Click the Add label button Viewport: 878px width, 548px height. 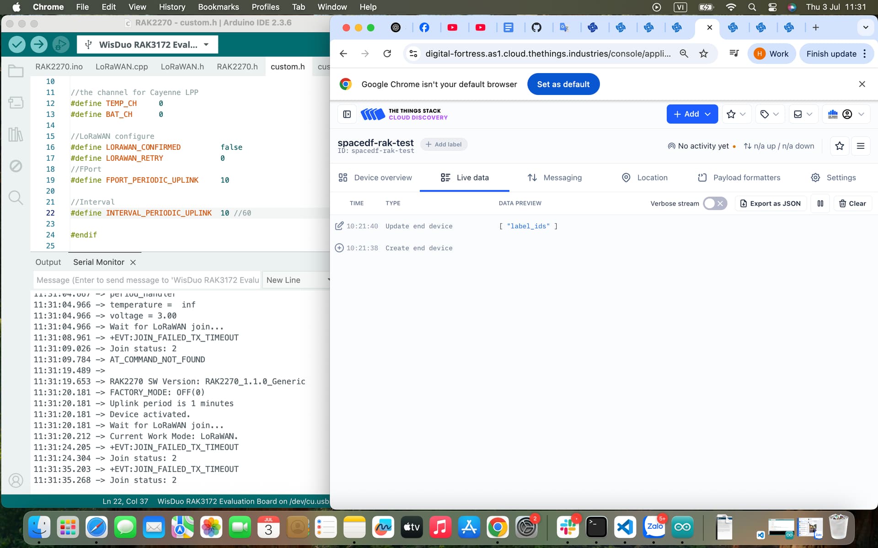click(x=443, y=144)
